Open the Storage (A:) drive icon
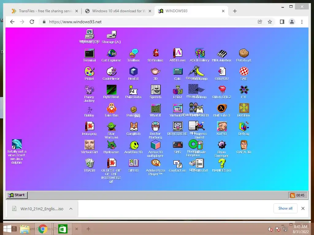 111,37
